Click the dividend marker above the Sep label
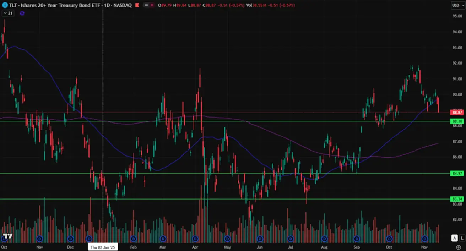 tap(357, 239)
